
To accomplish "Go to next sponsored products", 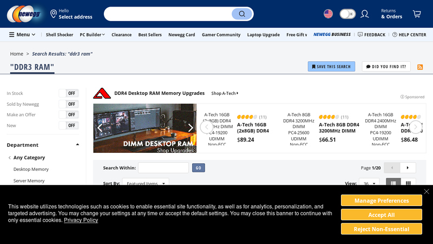I will click(x=416, y=127).
